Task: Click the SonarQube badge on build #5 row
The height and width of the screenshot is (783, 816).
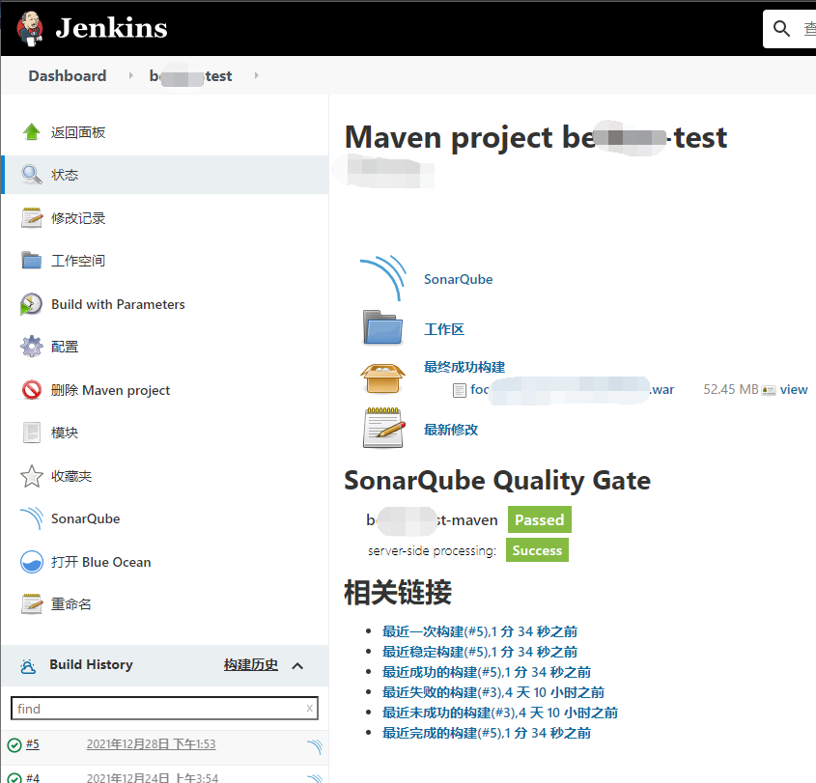Action: [315, 746]
